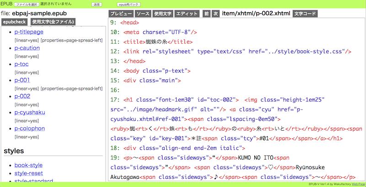Open the p-toc spine item

(x=22, y=64)
